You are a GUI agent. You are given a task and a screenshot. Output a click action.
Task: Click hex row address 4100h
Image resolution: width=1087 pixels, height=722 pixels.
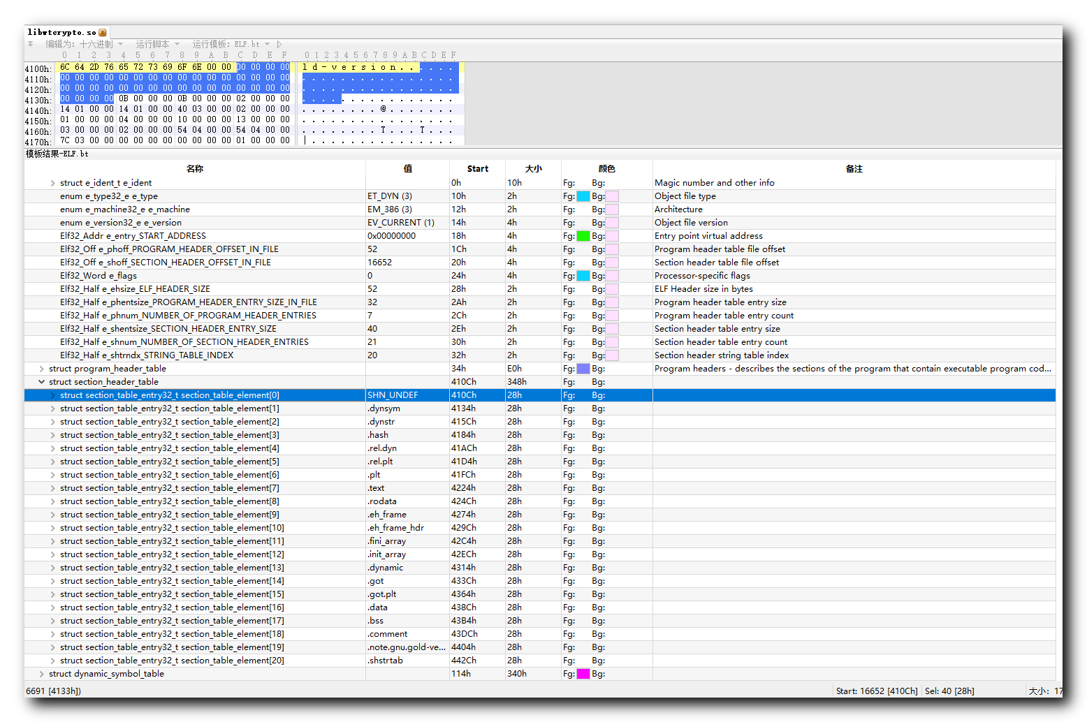click(38, 69)
